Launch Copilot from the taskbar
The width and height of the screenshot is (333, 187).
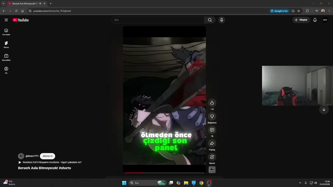pyautogui.click(x=178, y=183)
